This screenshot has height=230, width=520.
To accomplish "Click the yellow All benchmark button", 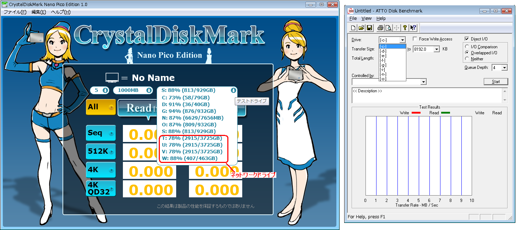I will coord(101,107).
